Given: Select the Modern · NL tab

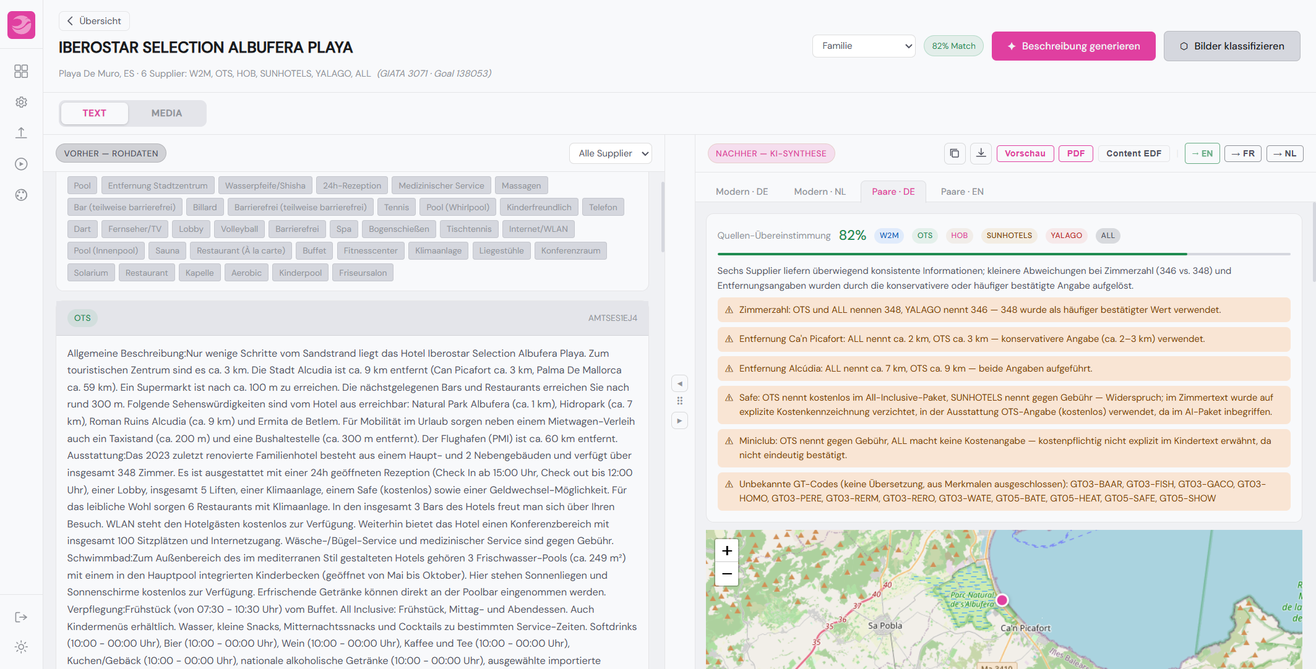Looking at the screenshot, I should [820, 192].
